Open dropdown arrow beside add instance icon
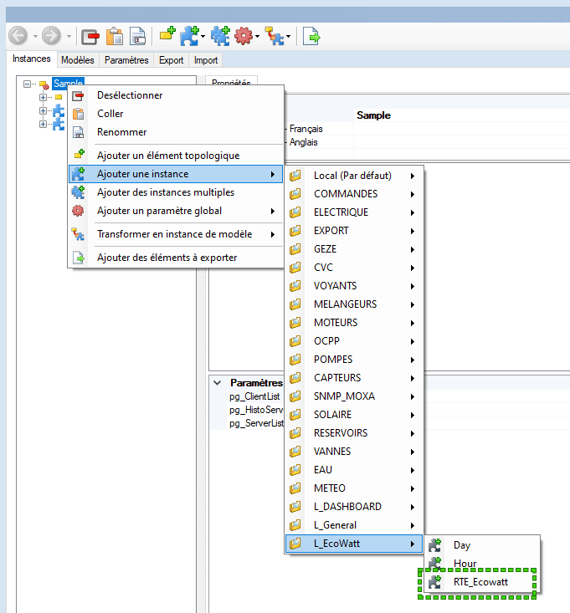The height and width of the screenshot is (613, 570). pyautogui.click(x=203, y=36)
